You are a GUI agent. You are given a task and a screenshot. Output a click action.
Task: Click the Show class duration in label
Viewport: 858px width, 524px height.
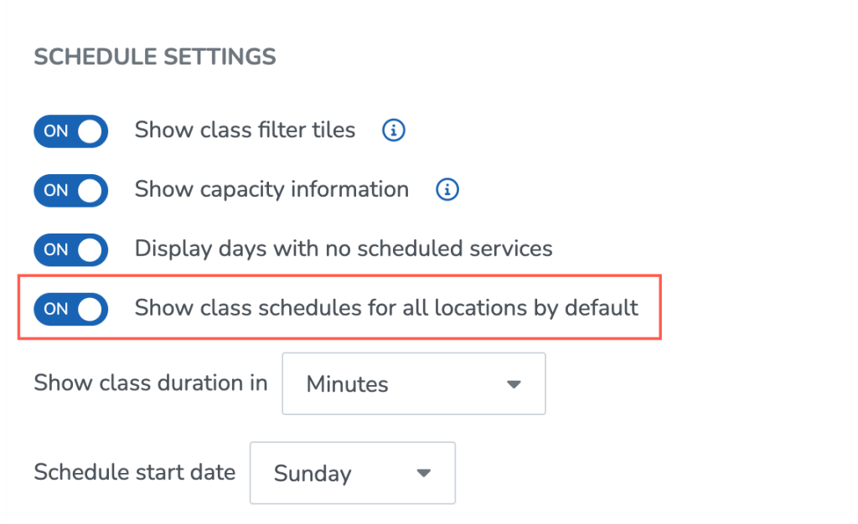(151, 383)
